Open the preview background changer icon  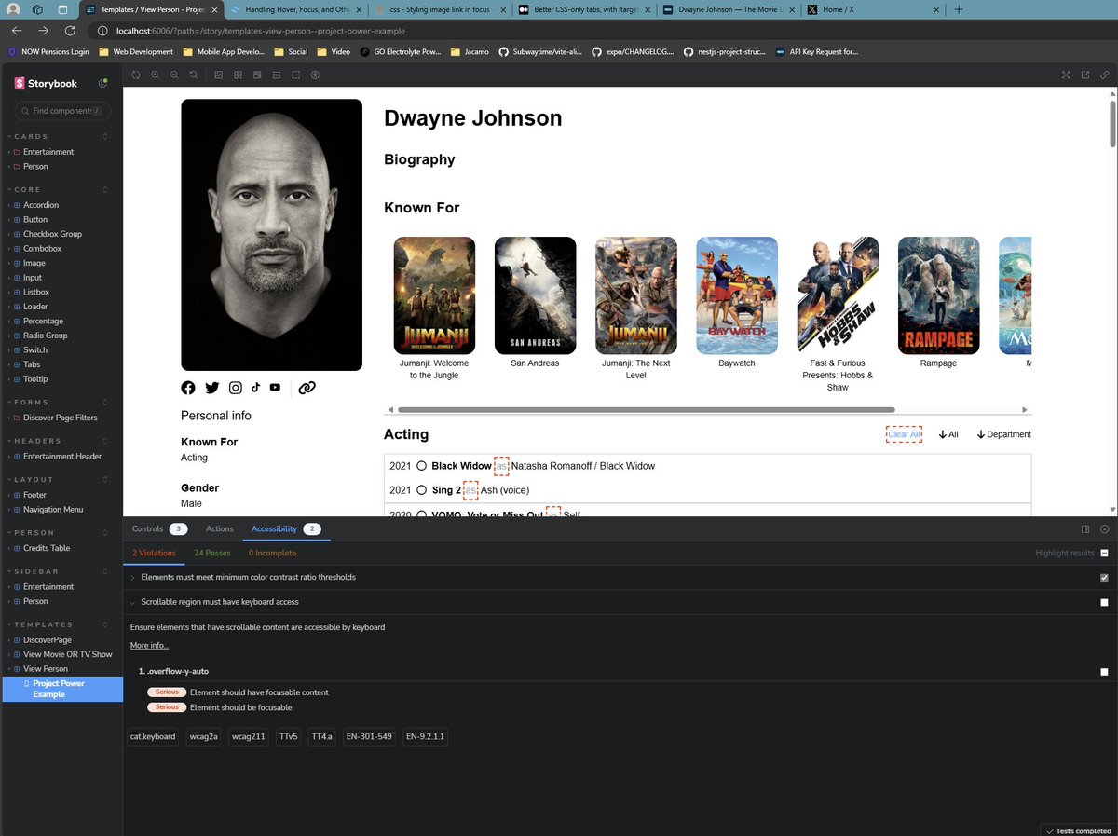pyautogui.click(x=219, y=75)
